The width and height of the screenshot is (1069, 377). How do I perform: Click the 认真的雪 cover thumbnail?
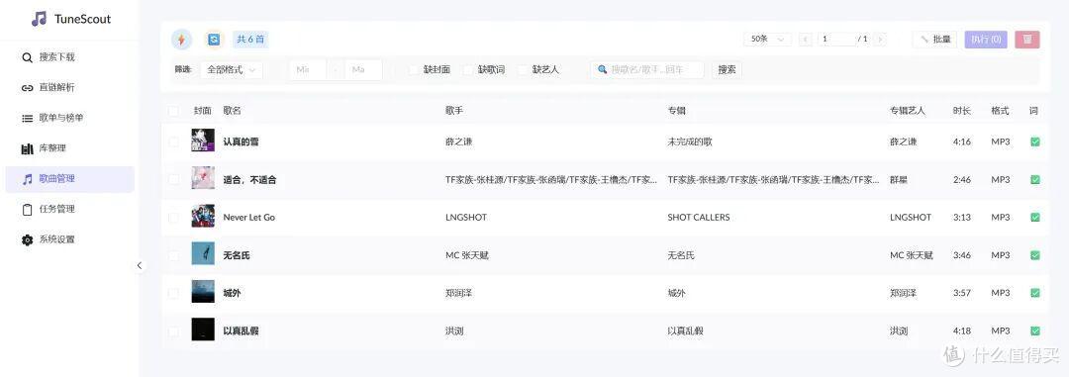203,141
